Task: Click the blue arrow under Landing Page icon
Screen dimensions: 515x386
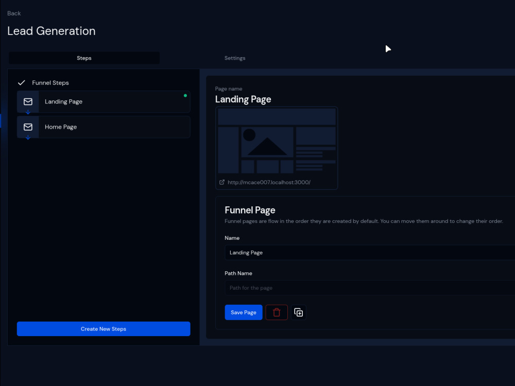Action: (x=28, y=112)
